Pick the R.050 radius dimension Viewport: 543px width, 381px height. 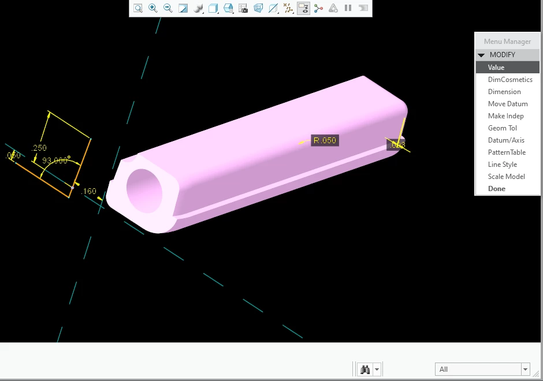[325, 140]
